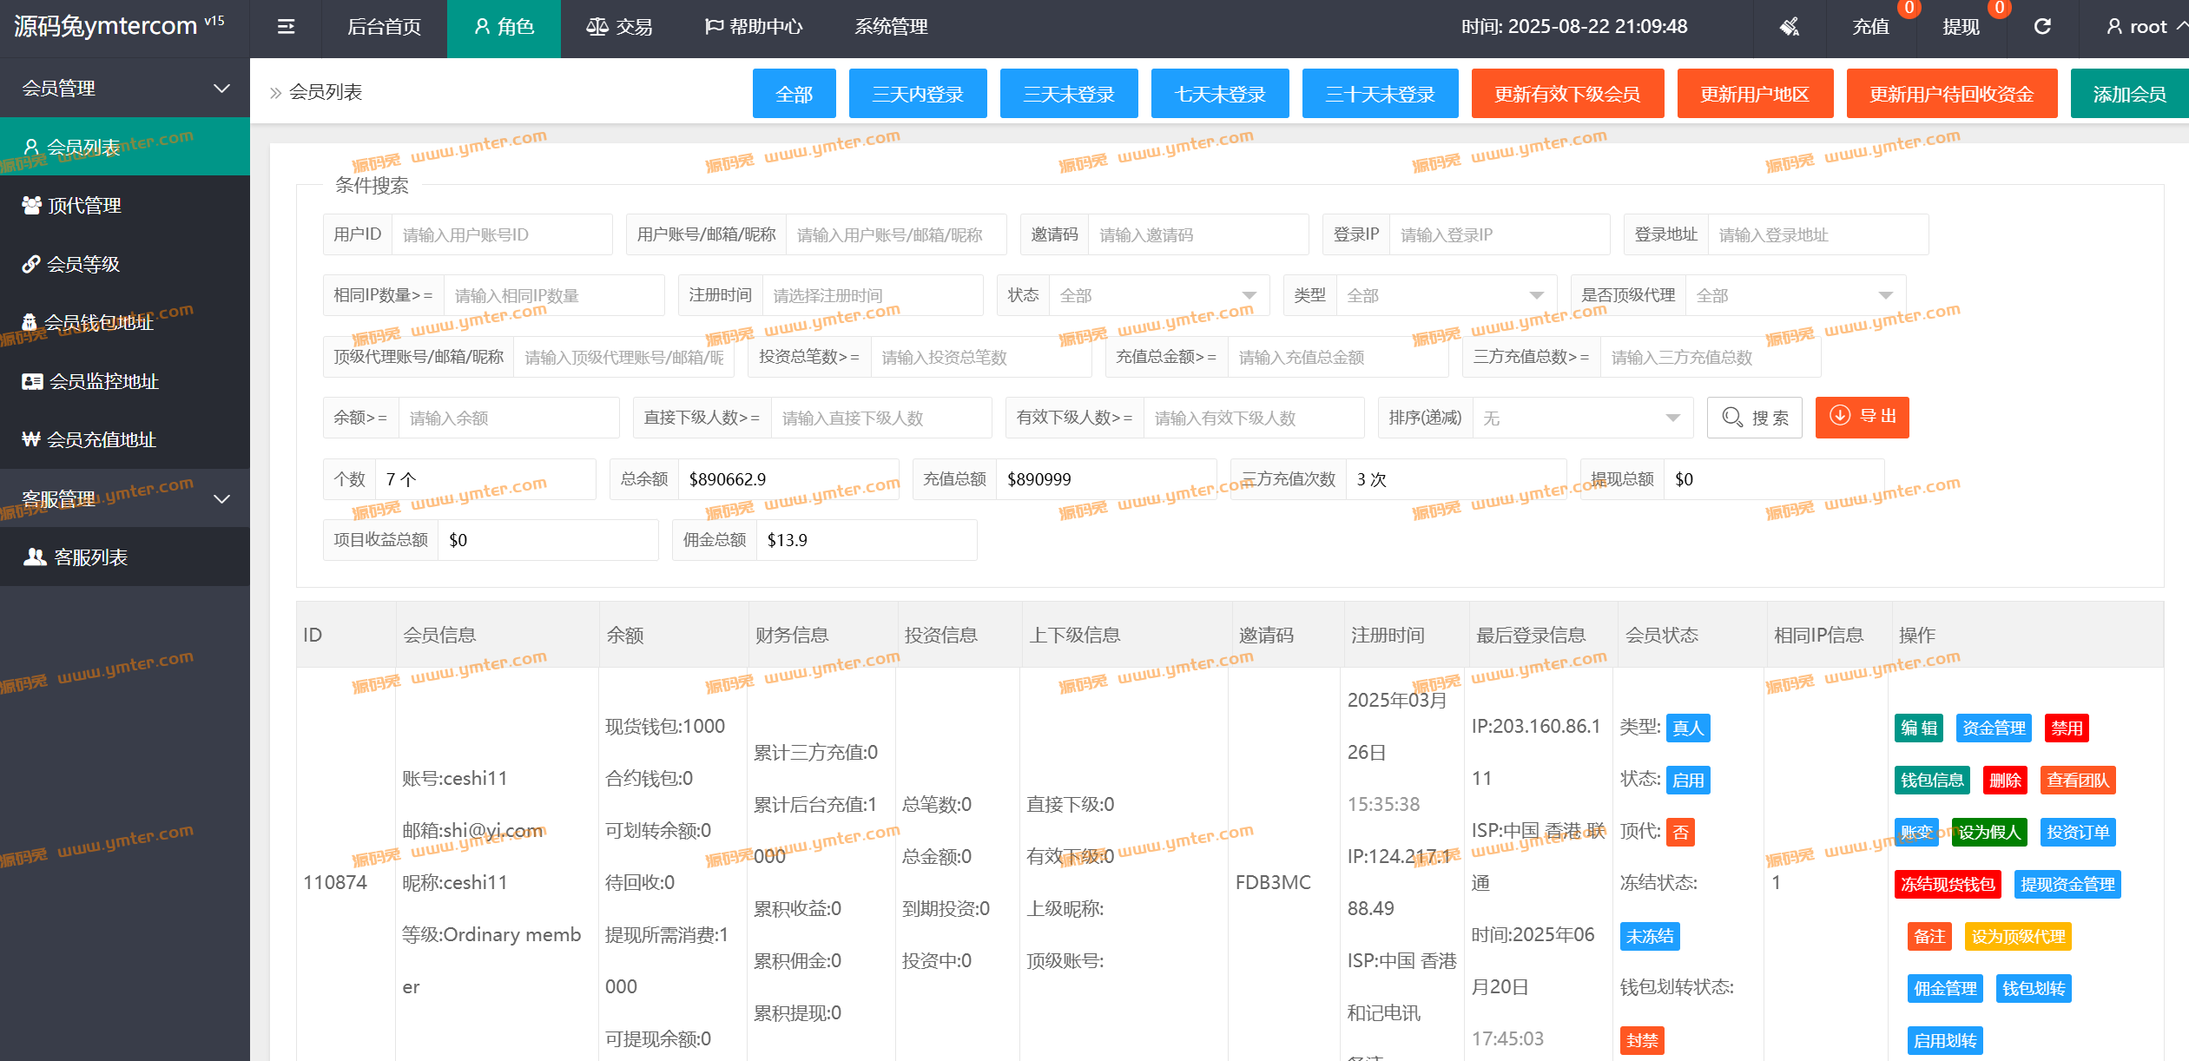Viewport: 2189px width, 1061px height.
Task: Open 客服列表 in the sidebar
Action: pos(90,557)
